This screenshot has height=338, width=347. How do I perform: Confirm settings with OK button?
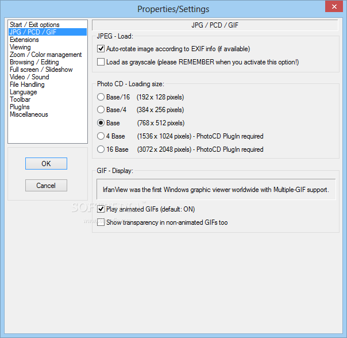tap(46, 163)
